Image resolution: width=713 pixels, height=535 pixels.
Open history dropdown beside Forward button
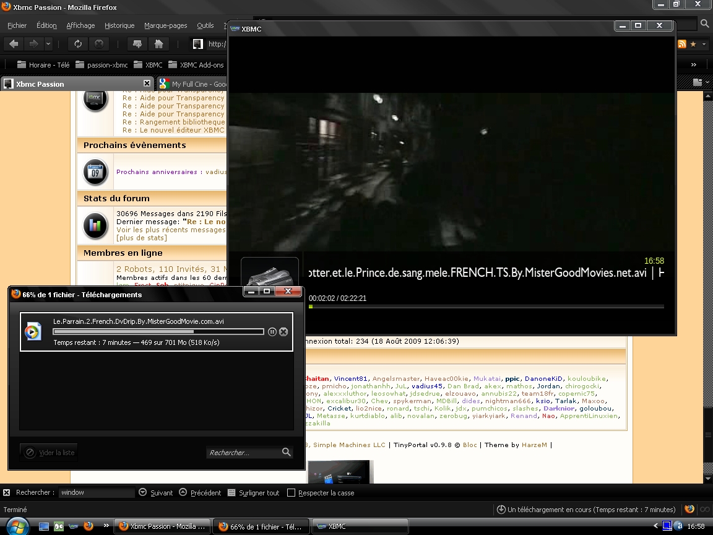(48, 44)
